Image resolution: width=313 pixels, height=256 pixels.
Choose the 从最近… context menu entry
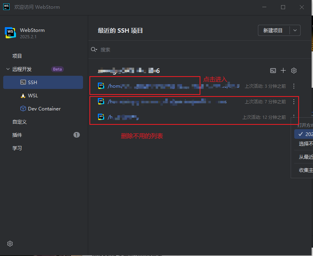305,157
